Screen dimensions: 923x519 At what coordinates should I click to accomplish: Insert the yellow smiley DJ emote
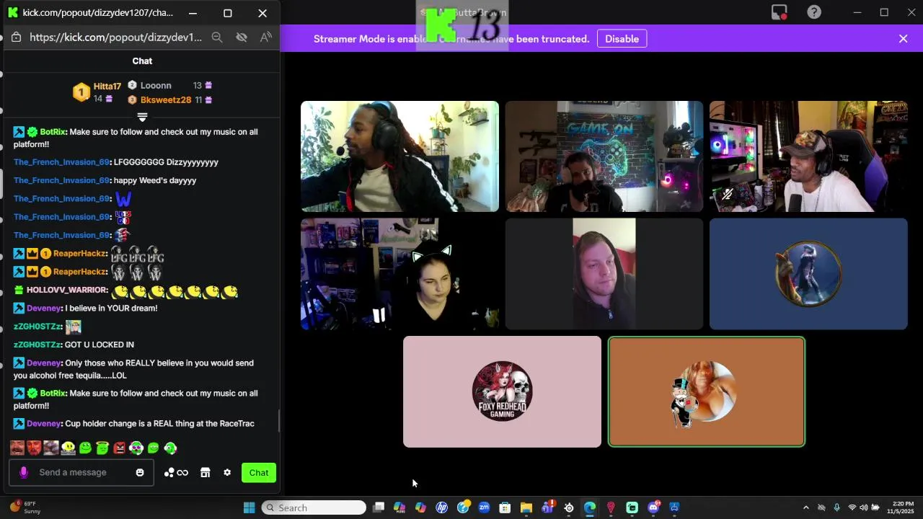[x=69, y=448]
